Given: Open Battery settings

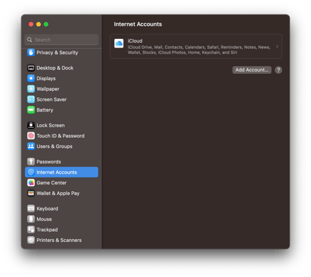Looking at the screenshot, I should tap(45, 110).
